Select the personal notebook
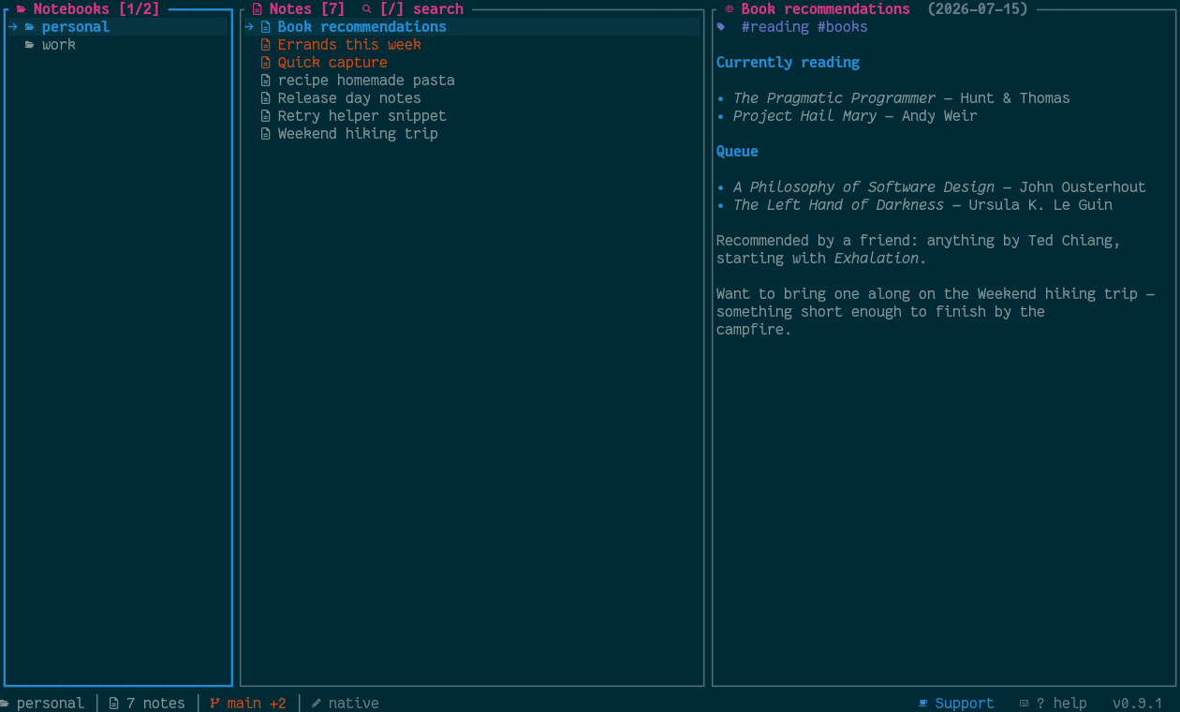Image resolution: width=1180 pixels, height=712 pixels. point(118,26)
